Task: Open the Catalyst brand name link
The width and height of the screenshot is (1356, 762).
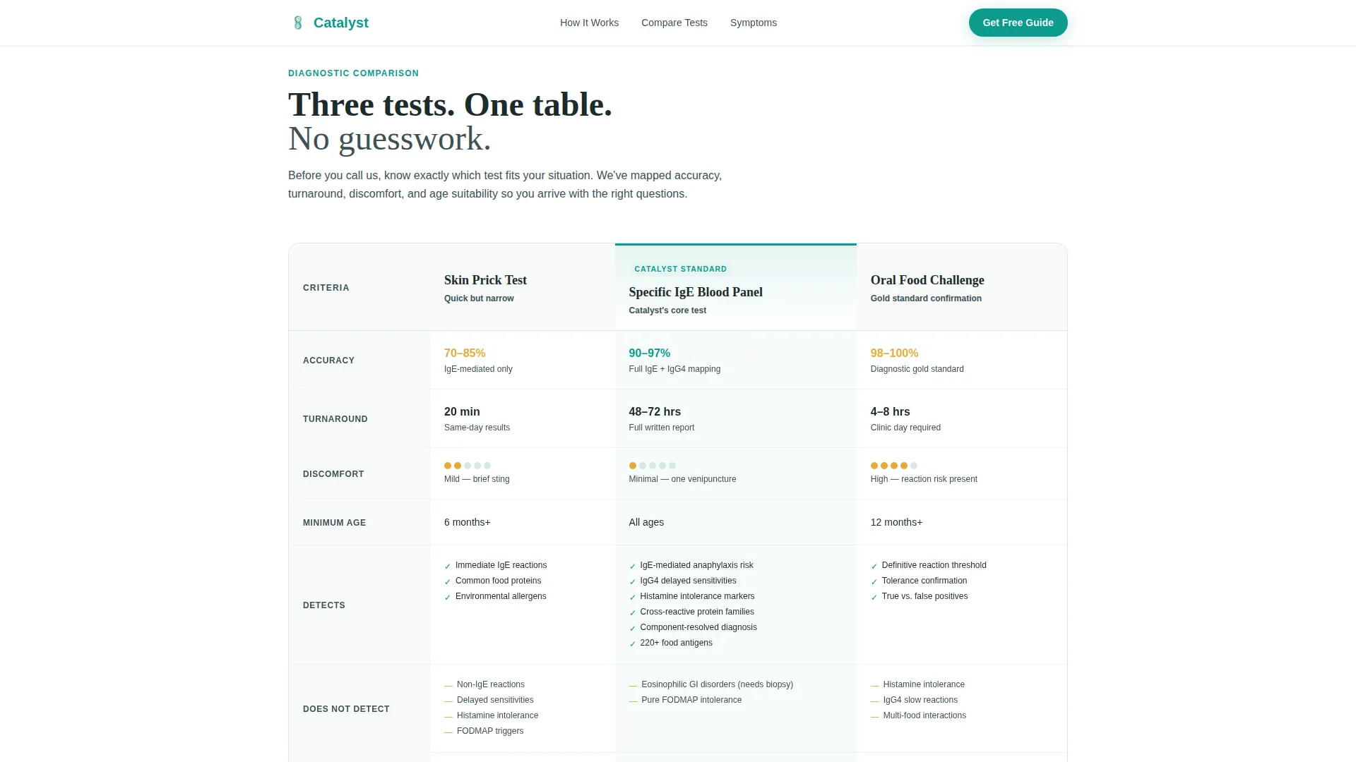Action: (x=340, y=23)
